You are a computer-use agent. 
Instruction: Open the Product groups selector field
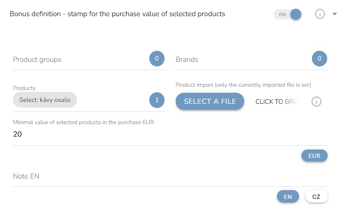pos(78,60)
